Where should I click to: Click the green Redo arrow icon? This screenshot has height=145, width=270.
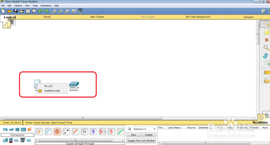(47, 11)
